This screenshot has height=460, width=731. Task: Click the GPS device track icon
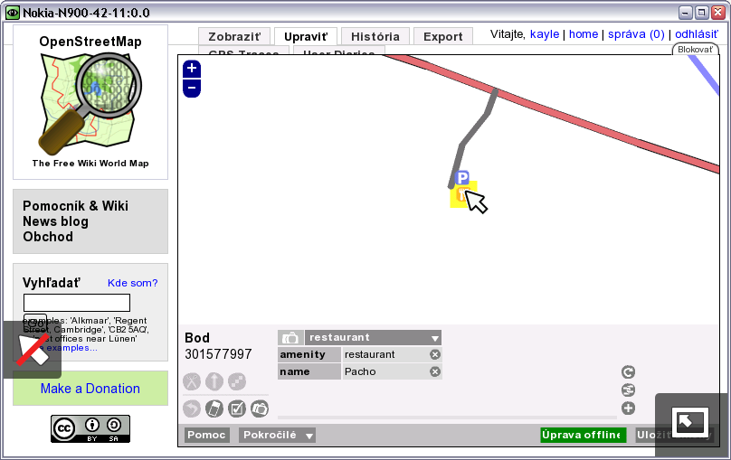[x=214, y=409]
